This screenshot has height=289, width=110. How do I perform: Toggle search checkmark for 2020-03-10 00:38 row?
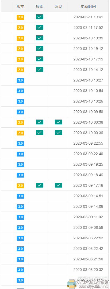click(39, 122)
